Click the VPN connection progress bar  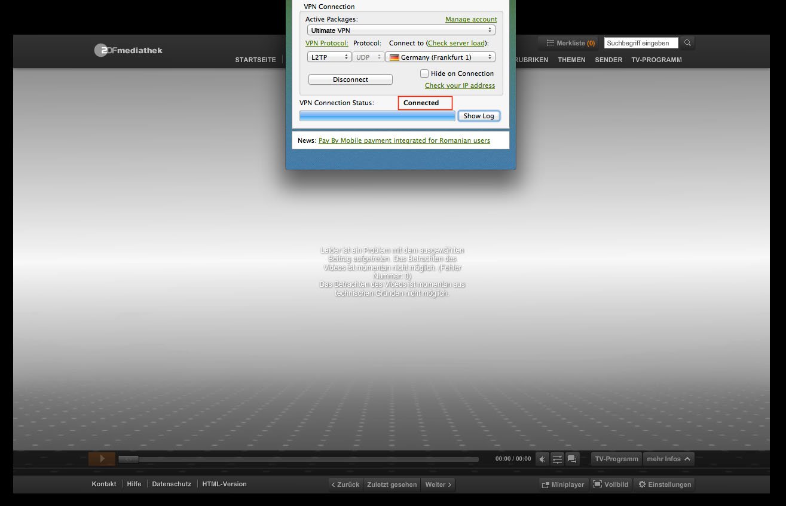(377, 116)
